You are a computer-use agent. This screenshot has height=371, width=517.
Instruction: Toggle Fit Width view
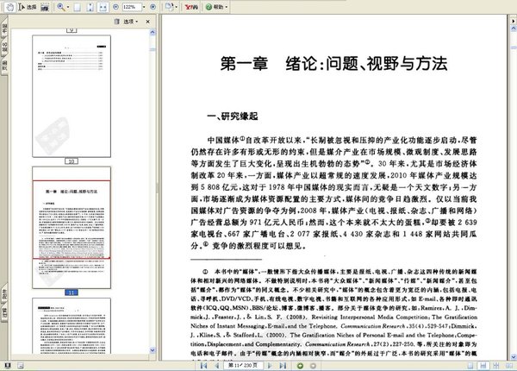coord(103,7)
